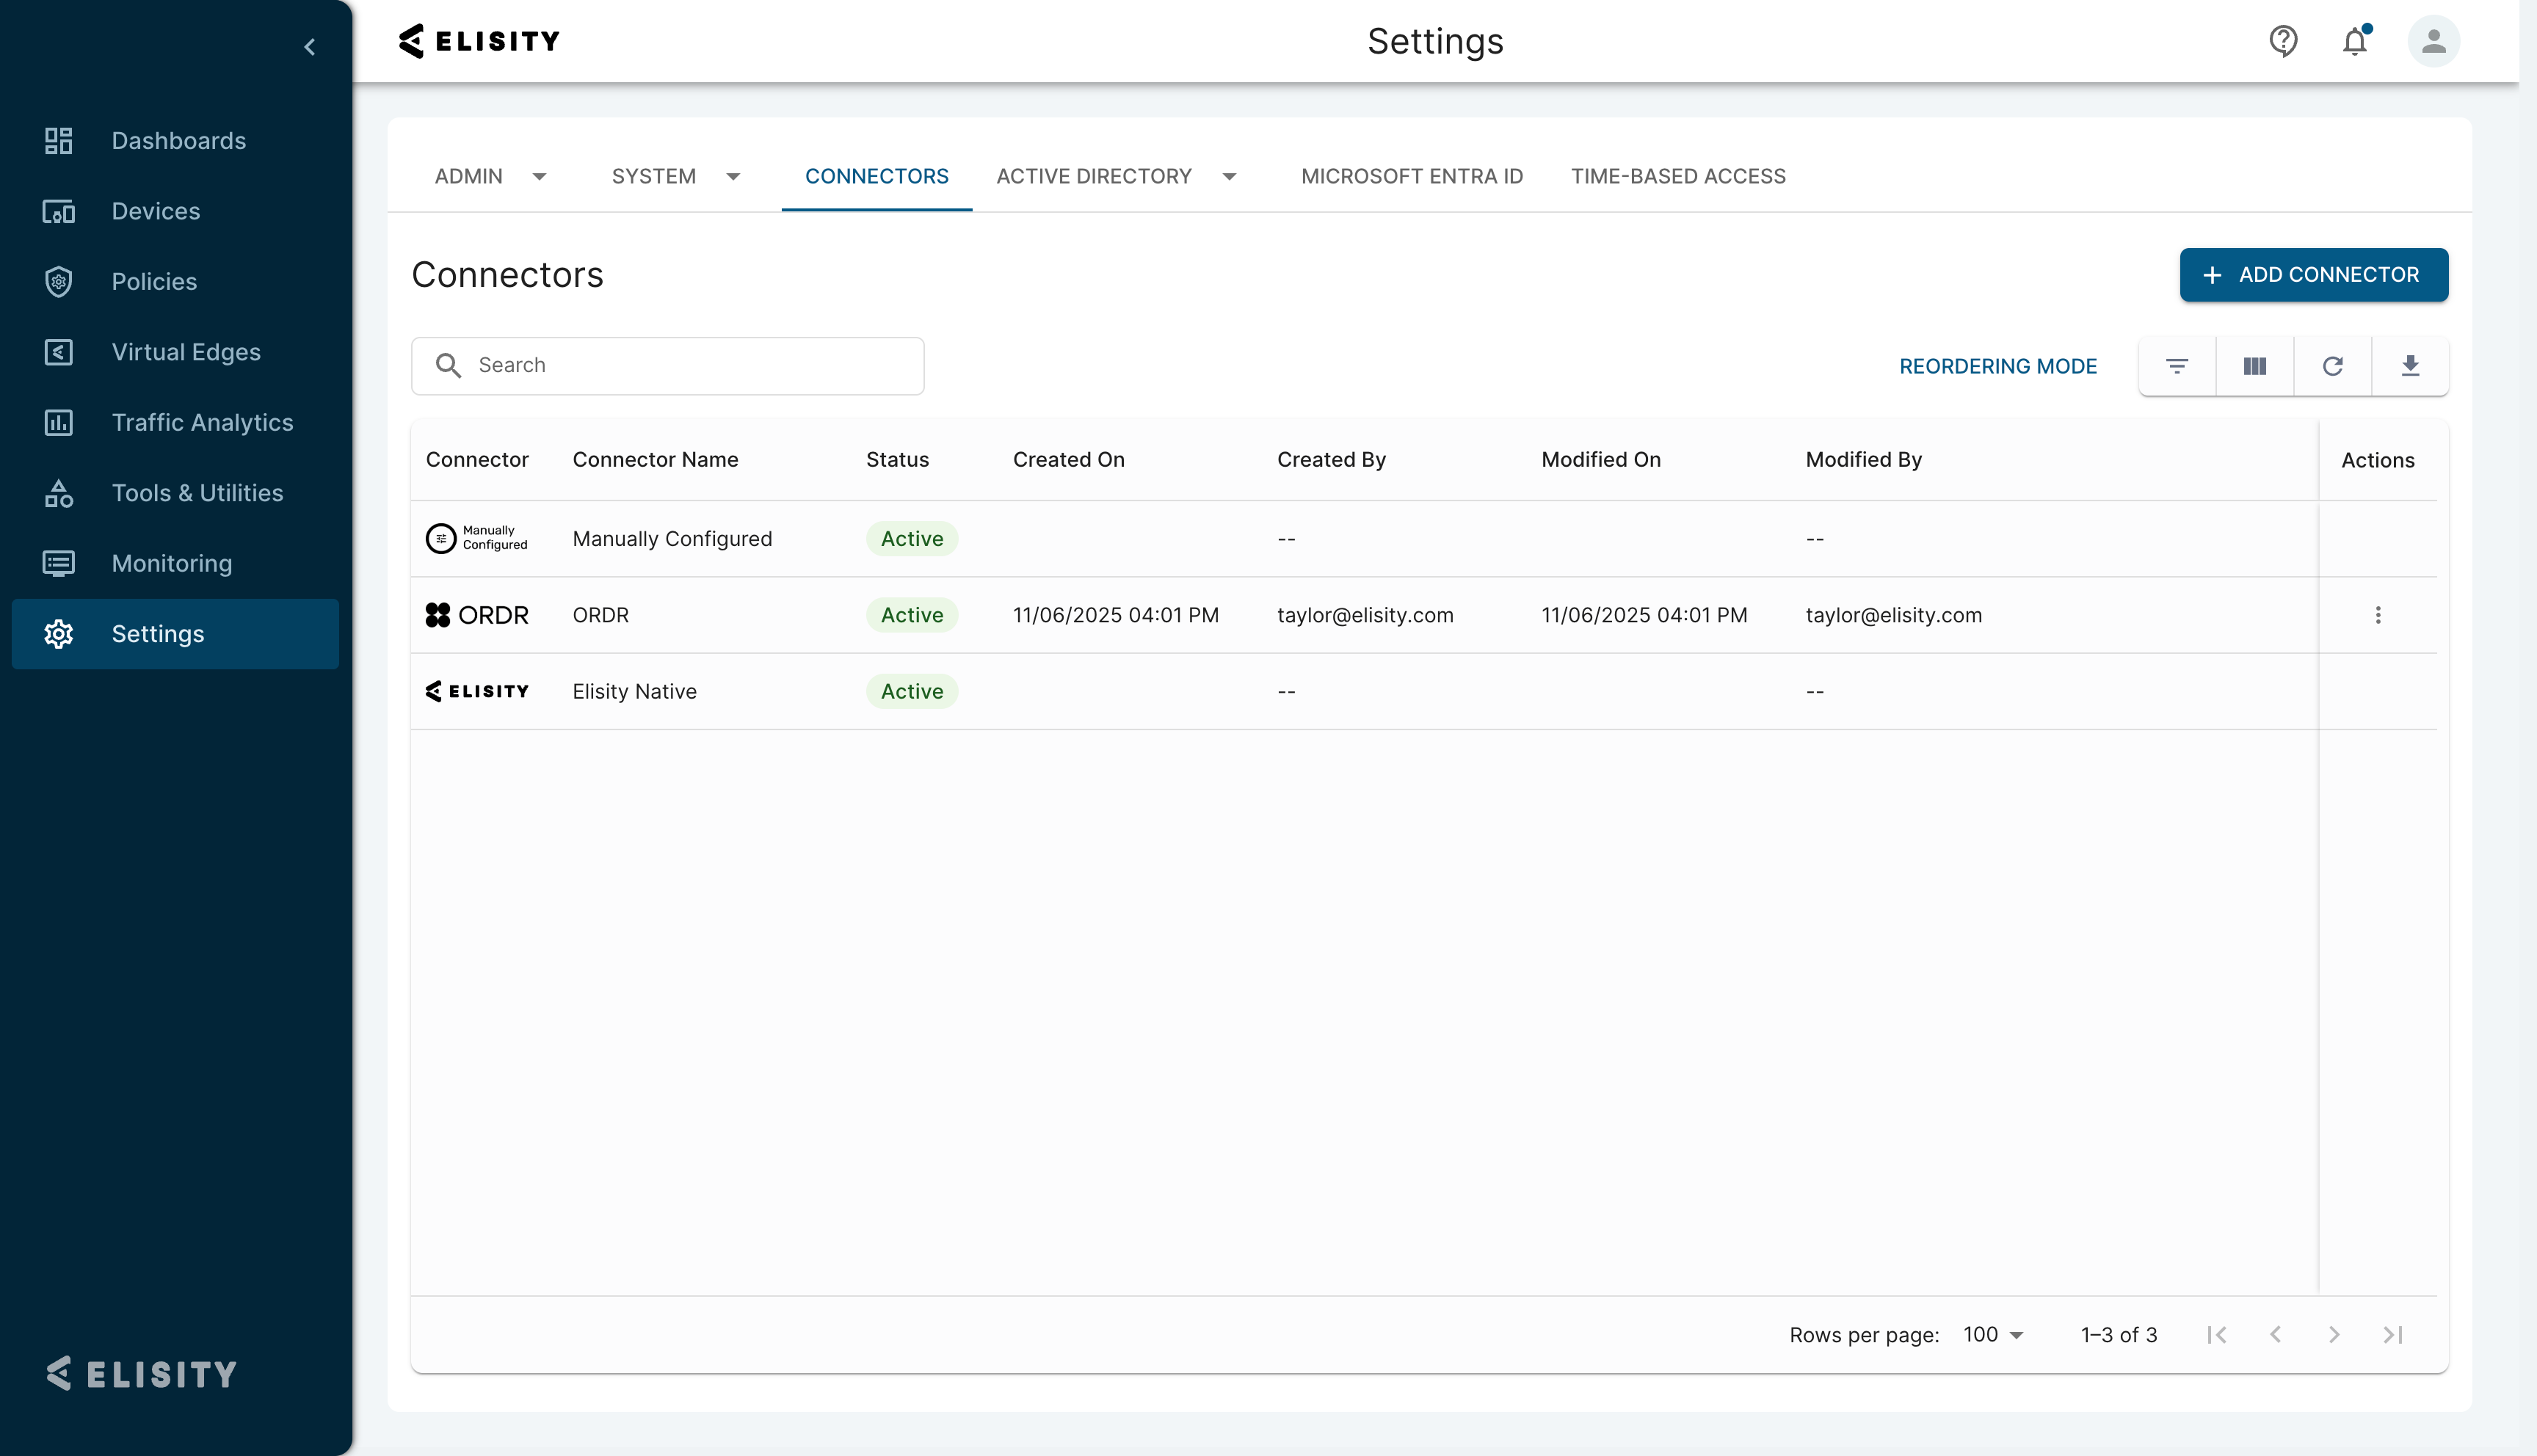This screenshot has width=2537, height=1456.
Task: Expand the ACTIVE DIRECTORY dropdown arrow
Action: coord(1229,177)
